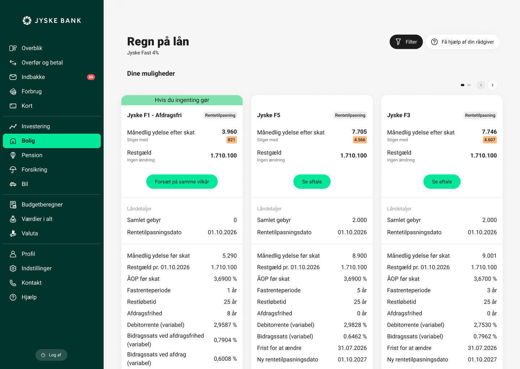Screen dimensions: 520x369
Task: Open Overfør og betal menu item
Action: tap(52, 63)
